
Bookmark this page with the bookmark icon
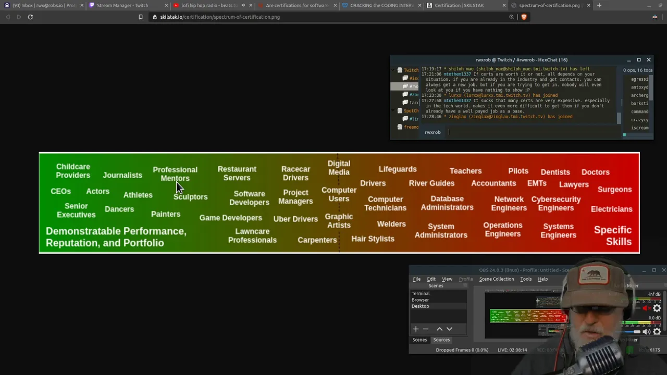pos(140,17)
